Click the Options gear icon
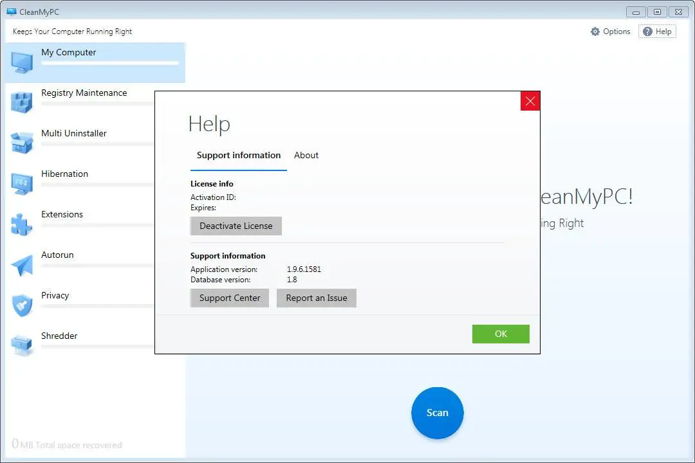 [x=595, y=32]
